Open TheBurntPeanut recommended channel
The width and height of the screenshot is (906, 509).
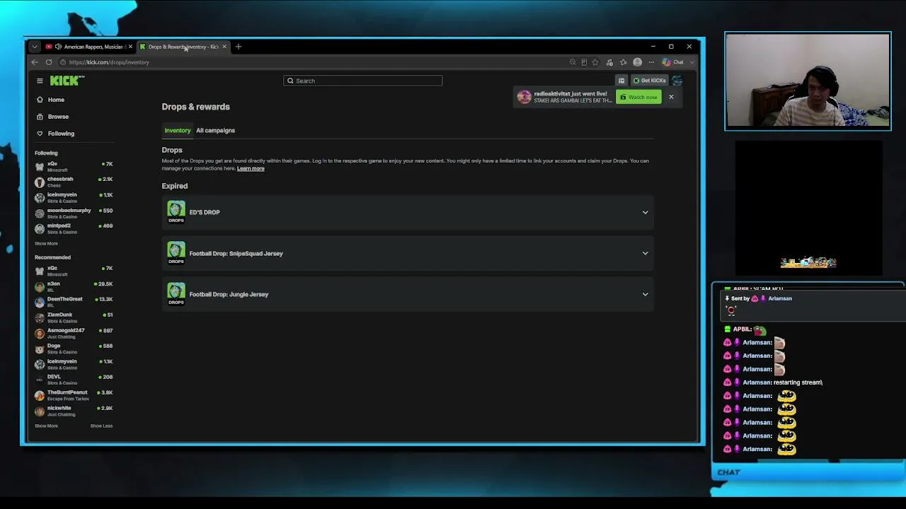pyautogui.click(x=74, y=395)
